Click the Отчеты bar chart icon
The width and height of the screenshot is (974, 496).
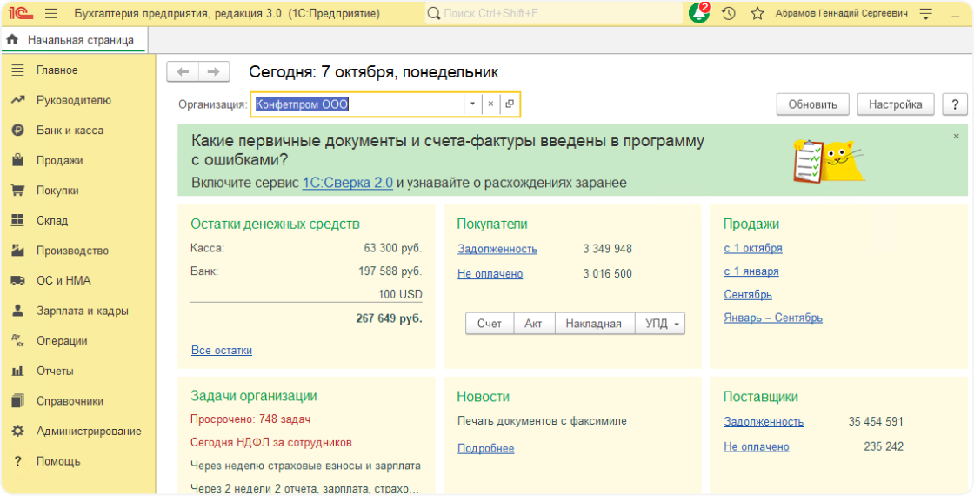tap(18, 371)
